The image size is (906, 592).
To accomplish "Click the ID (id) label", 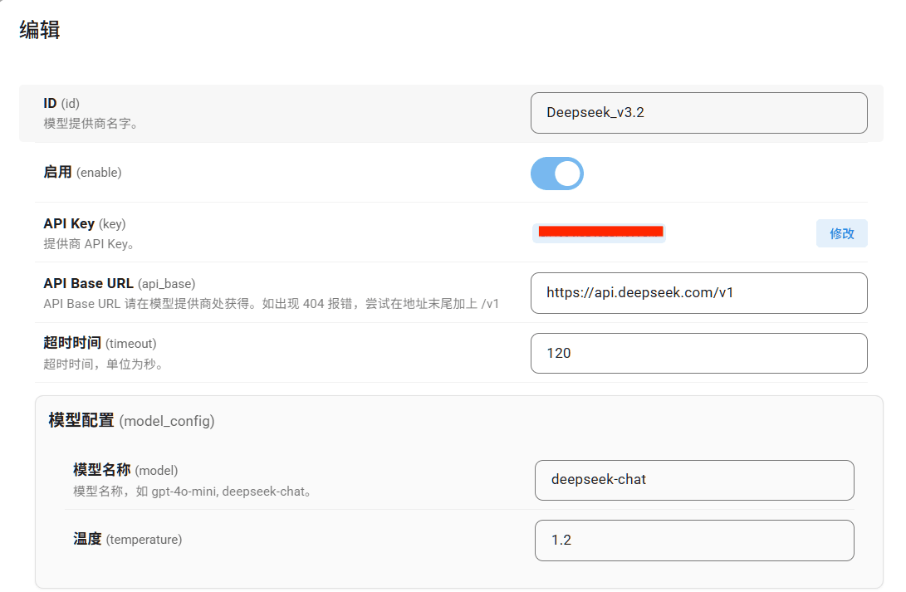I will pyautogui.click(x=61, y=104).
